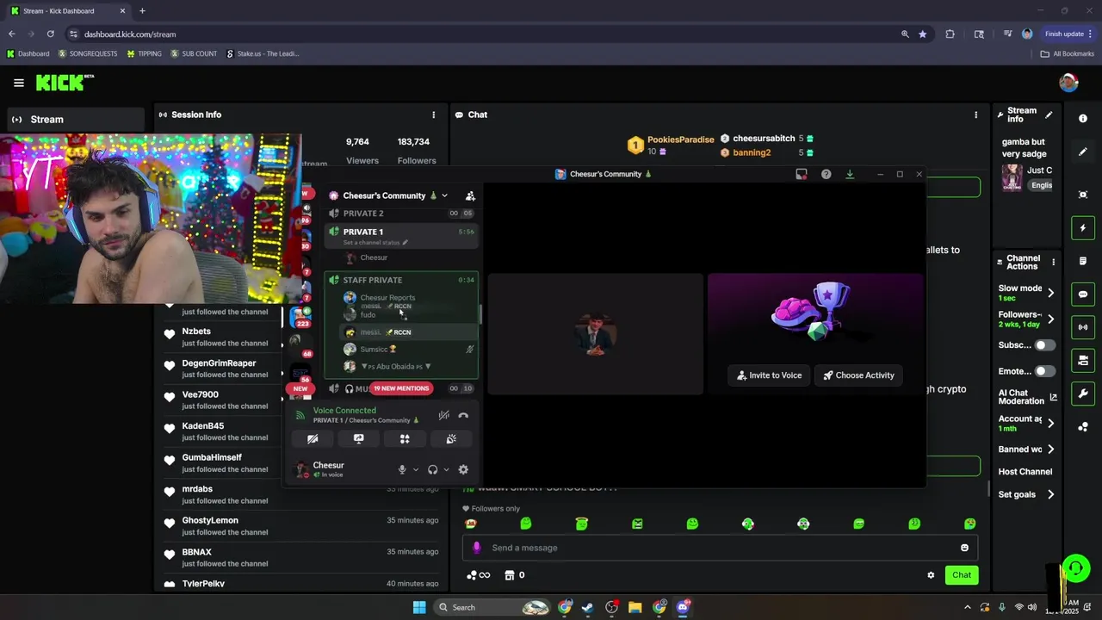Click the camera layout icon in right sidebar
The height and width of the screenshot is (620, 1102).
coord(1083,360)
